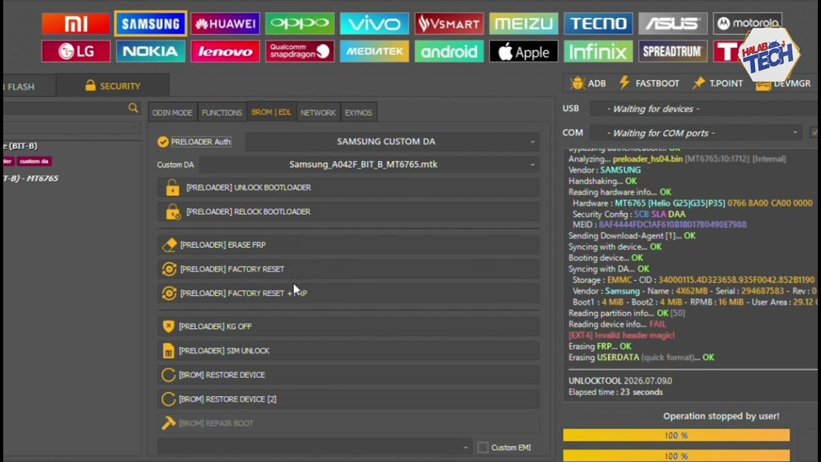Select the Meizu brand logo
Viewport: 821px width, 462px height.
pos(523,24)
